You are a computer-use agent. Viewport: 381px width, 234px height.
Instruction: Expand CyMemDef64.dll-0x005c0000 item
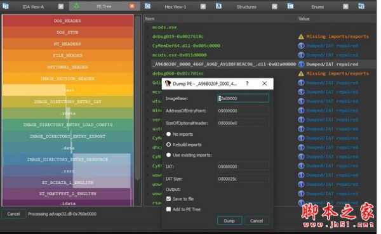pyautogui.click(x=147, y=46)
